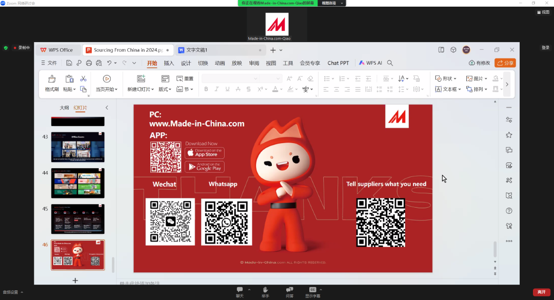This screenshot has height=300, width=554.
Task: Click the New Slide (新建幻灯片) icon
Action: point(141,79)
